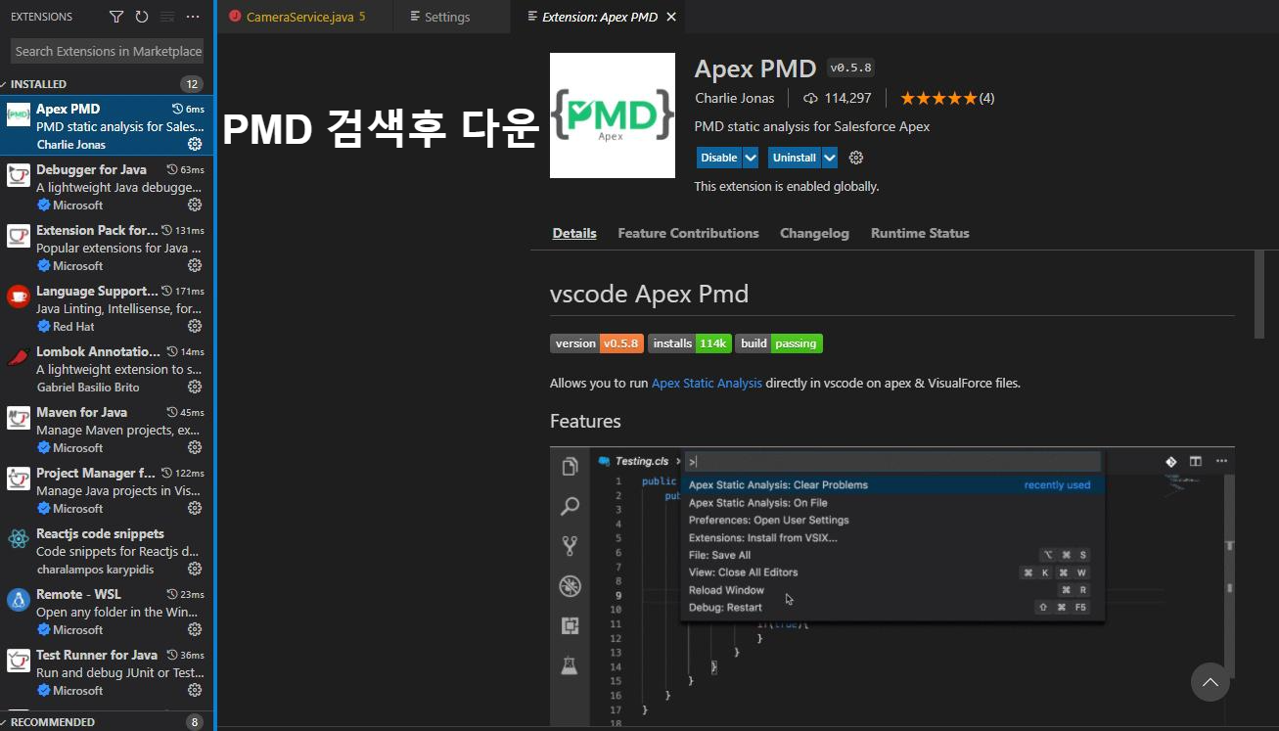The width and height of the screenshot is (1279, 731).
Task: Open the Apex Static Analysis link
Action: pos(707,383)
